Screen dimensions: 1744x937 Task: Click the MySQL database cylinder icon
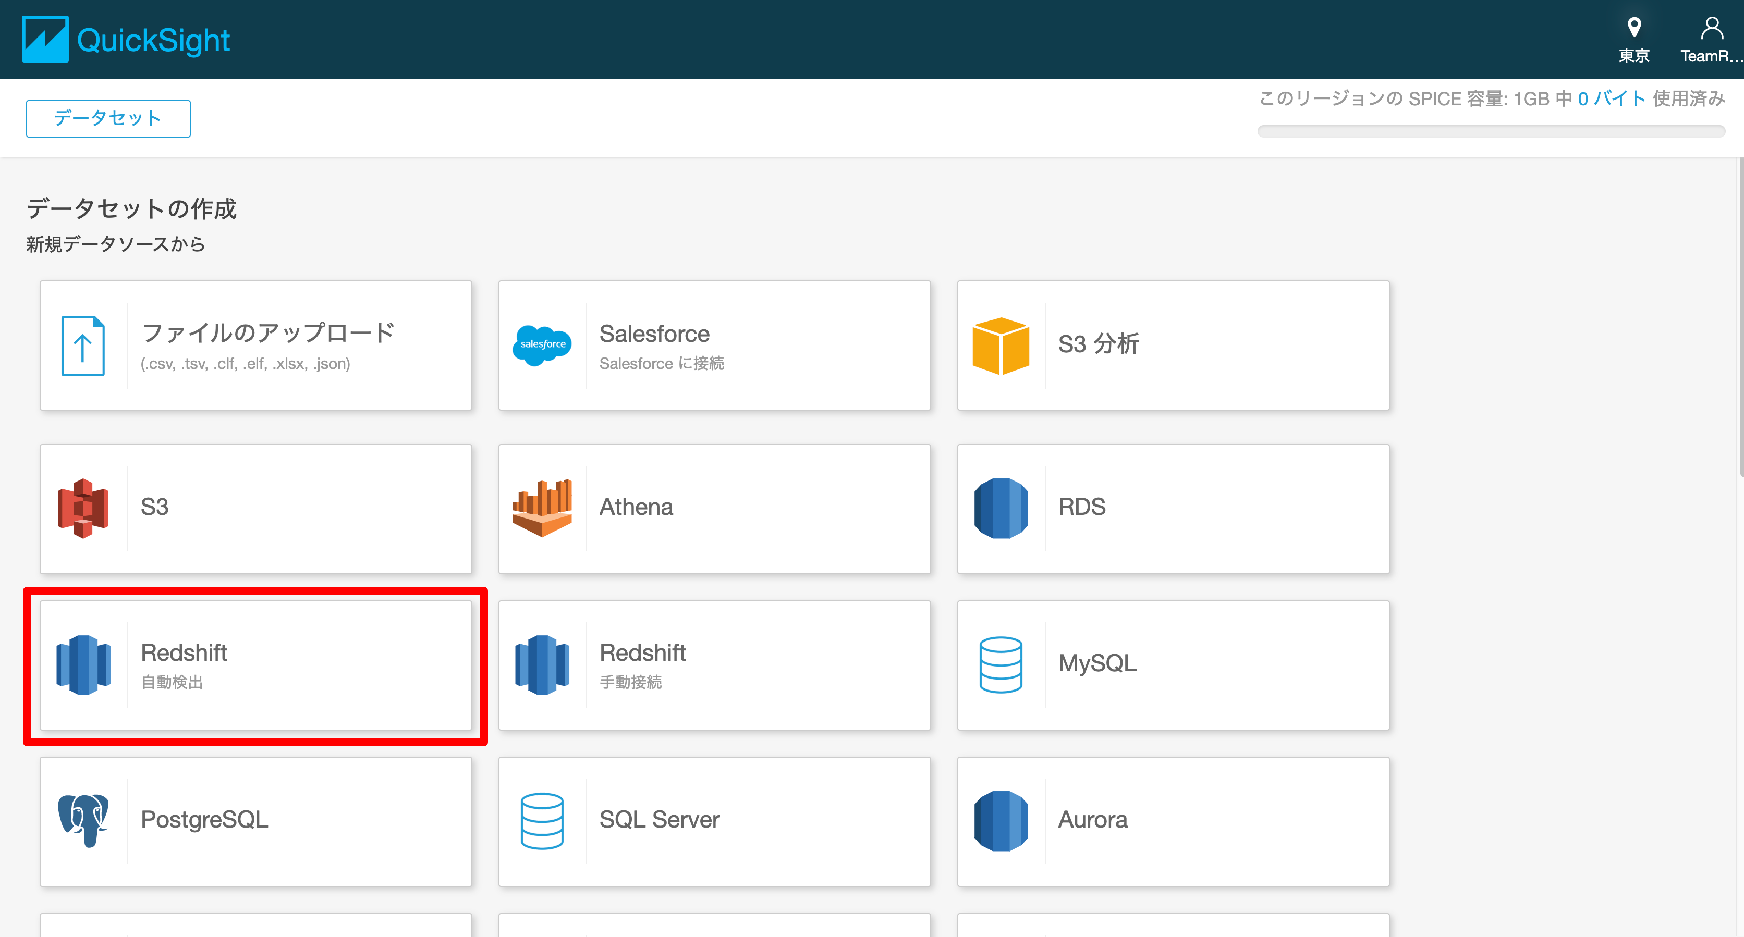1001,664
